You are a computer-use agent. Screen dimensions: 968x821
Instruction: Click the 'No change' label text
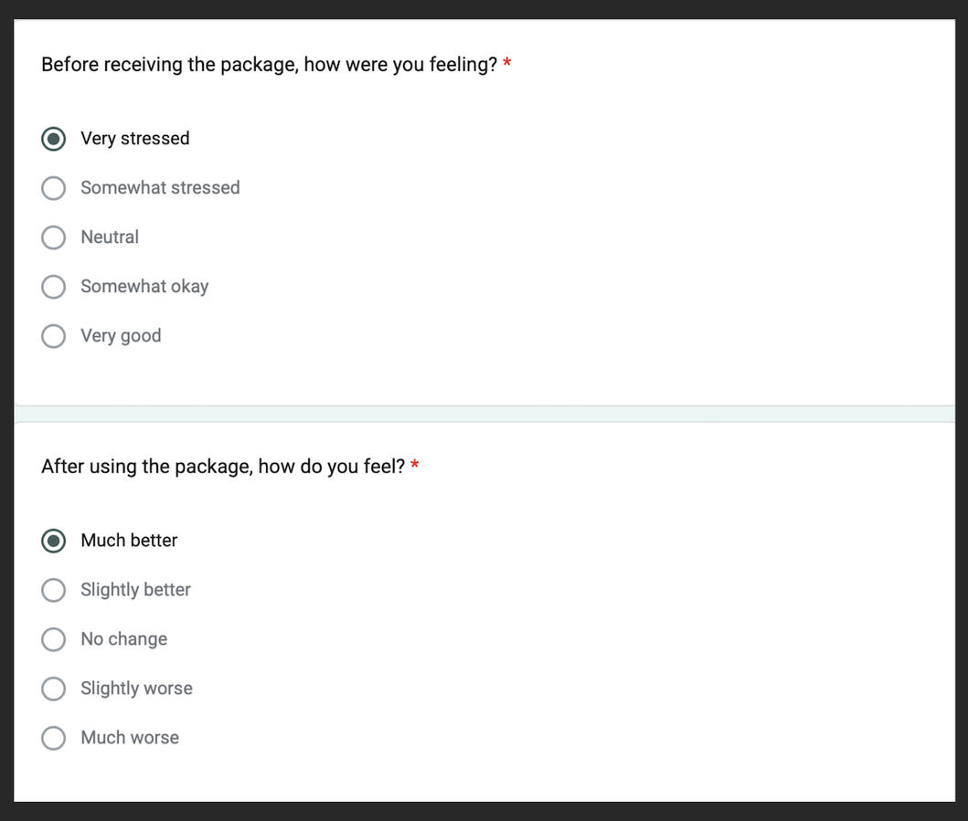[x=124, y=639]
